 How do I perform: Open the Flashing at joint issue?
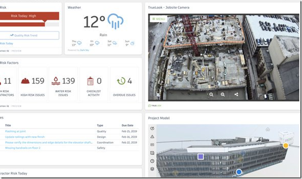pos(15,131)
